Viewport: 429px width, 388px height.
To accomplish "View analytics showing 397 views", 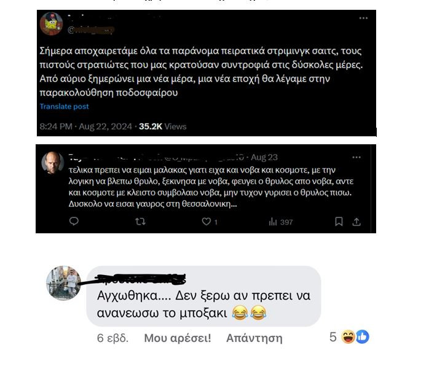I will pos(281,222).
